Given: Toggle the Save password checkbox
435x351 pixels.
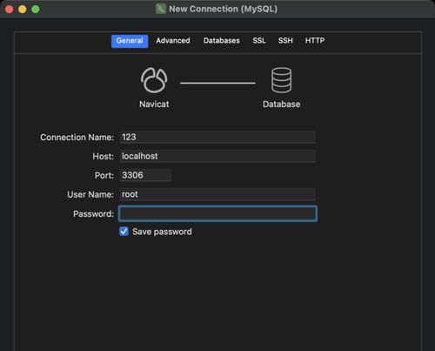Looking at the screenshot, I should pyautogui.click(x=124, y=232).
